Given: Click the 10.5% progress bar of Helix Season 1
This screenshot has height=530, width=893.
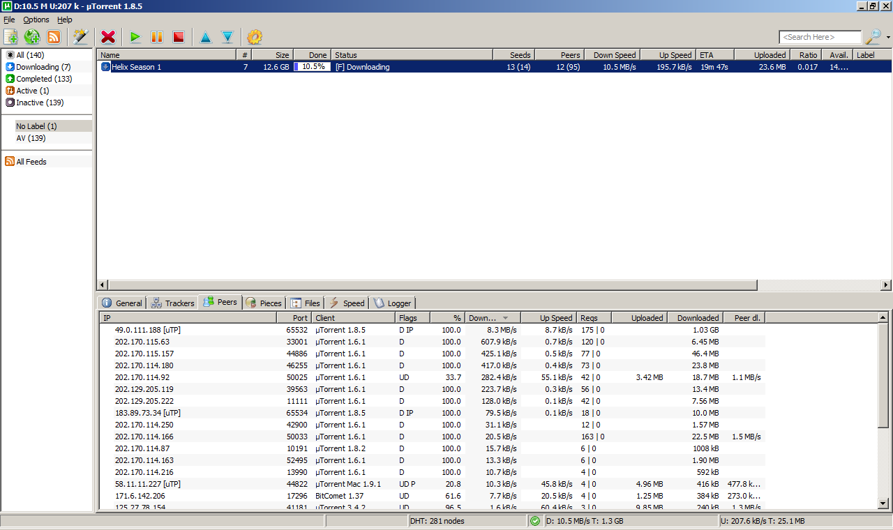Looking at the screenshot, I should point(312,67).
